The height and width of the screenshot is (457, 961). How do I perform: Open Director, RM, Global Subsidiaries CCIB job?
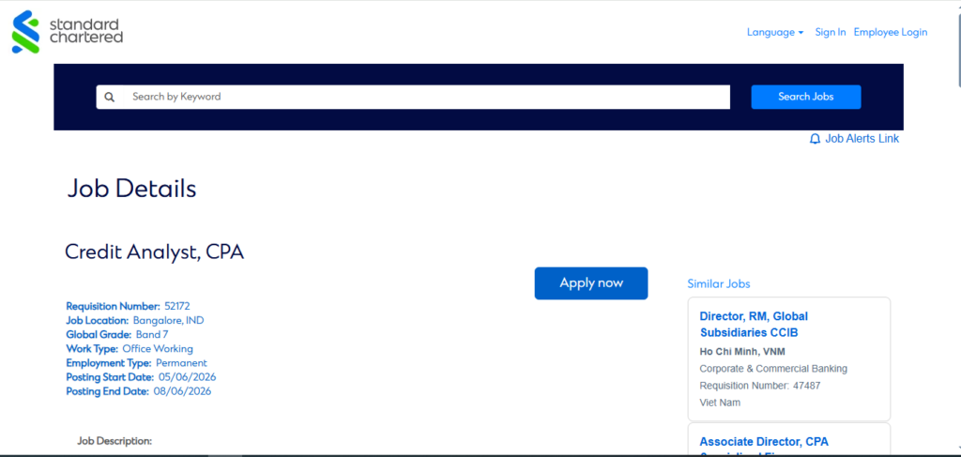pos(754,325)
